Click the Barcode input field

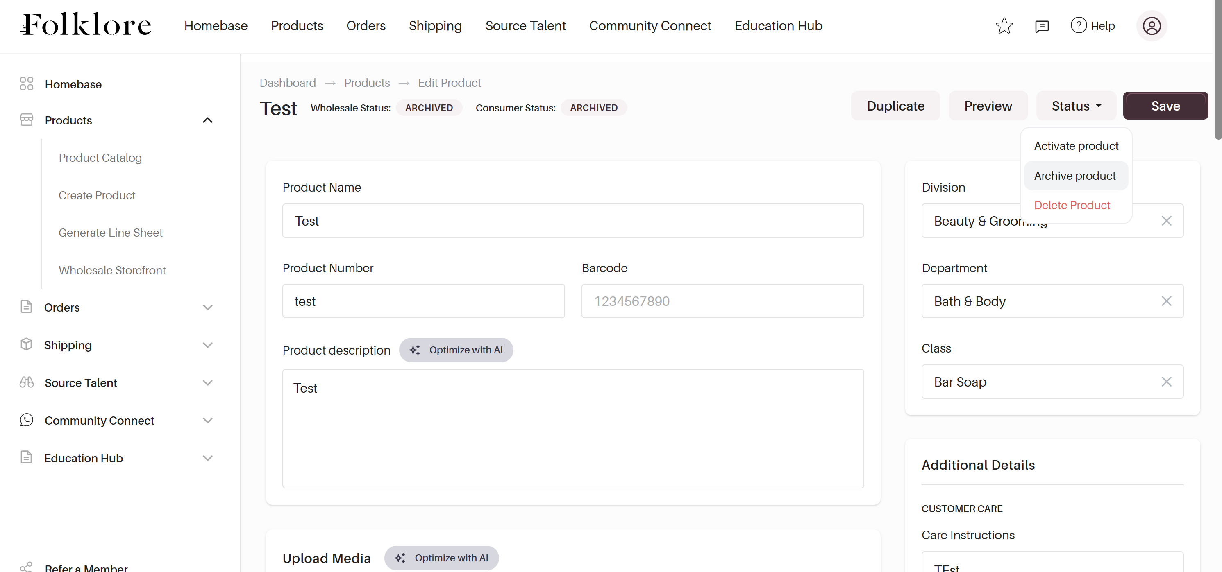(722, 301)
